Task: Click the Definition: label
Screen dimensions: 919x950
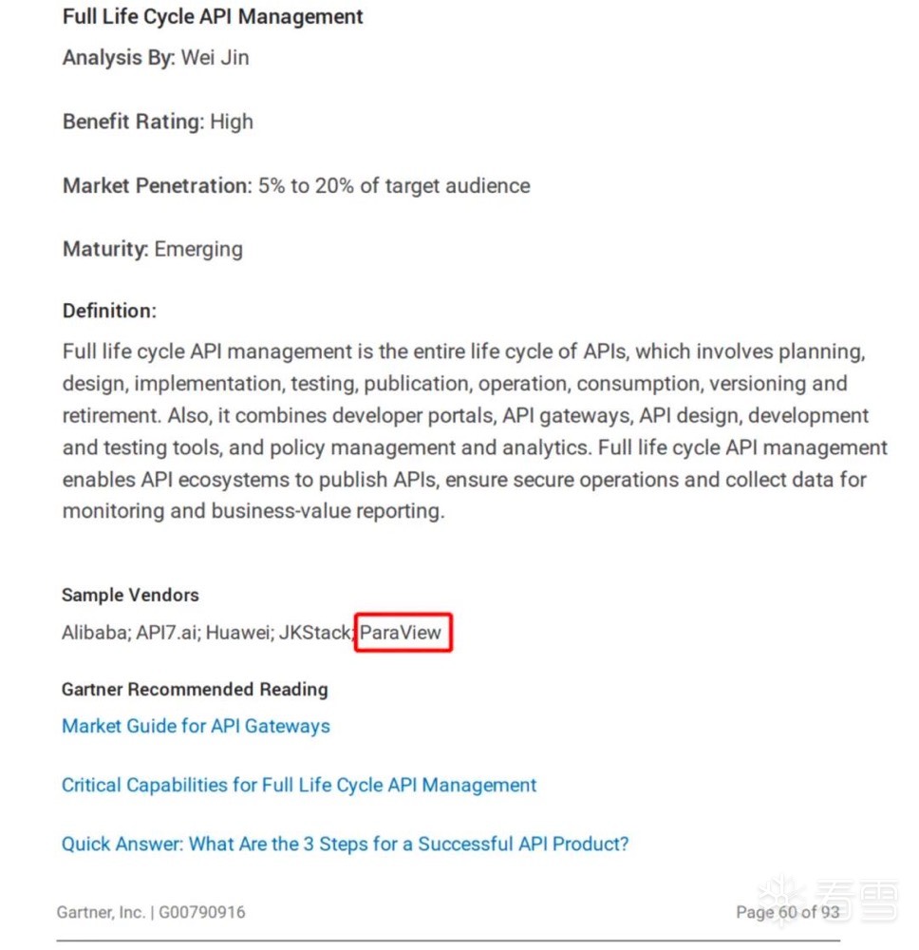Action: coord(109,311)
